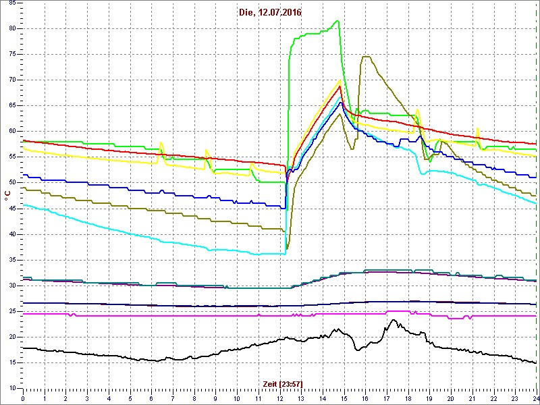Click hour 13 on the time axis
540x405 pixels.
coord(301,398)
